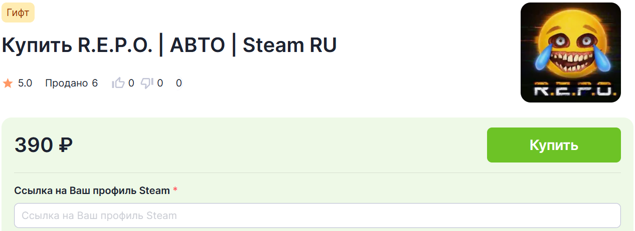Buy the item with Купить button
This screenshot has width=635, height=231.
[x=554, y=145]
